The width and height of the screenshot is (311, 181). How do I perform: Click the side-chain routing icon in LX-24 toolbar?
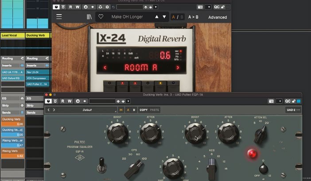101,7
